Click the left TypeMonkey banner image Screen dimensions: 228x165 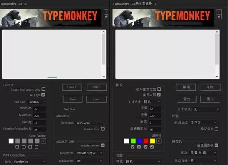tap(51, 18)
